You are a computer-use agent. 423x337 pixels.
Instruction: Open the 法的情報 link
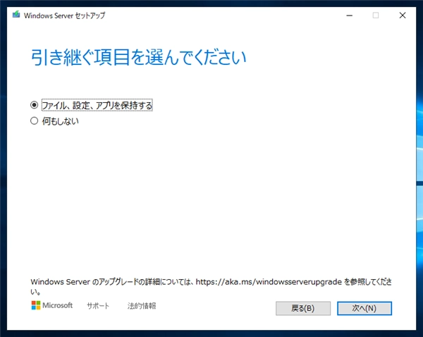coord(142,306)
